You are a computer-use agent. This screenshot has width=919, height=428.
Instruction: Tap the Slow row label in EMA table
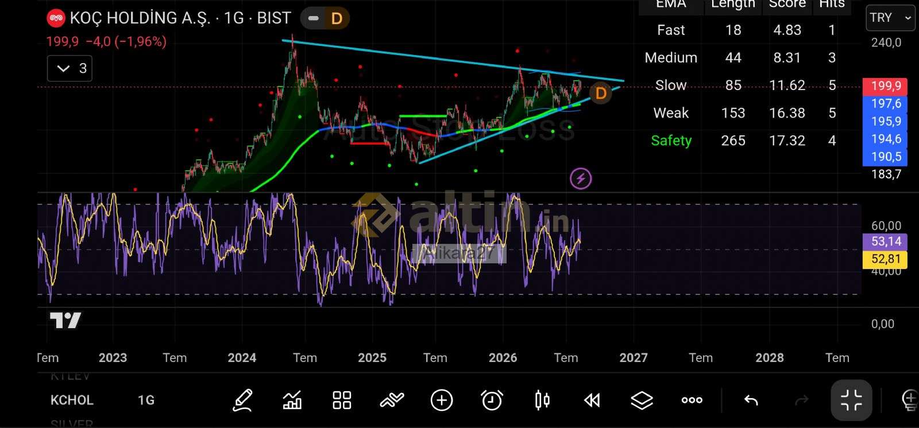pos(671,85)
